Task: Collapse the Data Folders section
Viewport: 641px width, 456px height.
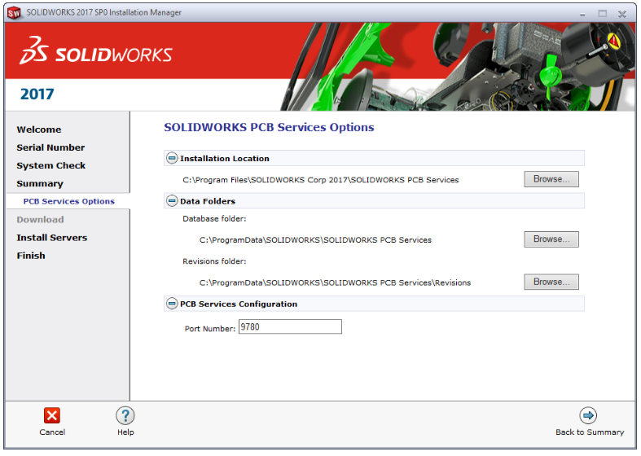Action: point(172,200)
